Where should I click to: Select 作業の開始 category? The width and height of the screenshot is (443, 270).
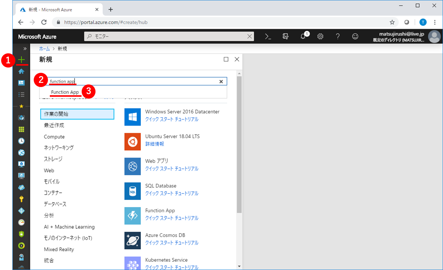pyautogui.click(x=77, y=114)
